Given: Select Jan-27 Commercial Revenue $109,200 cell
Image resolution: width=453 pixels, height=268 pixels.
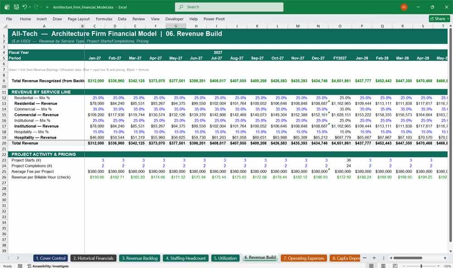Looking at the screenshot, I should 95,115.
